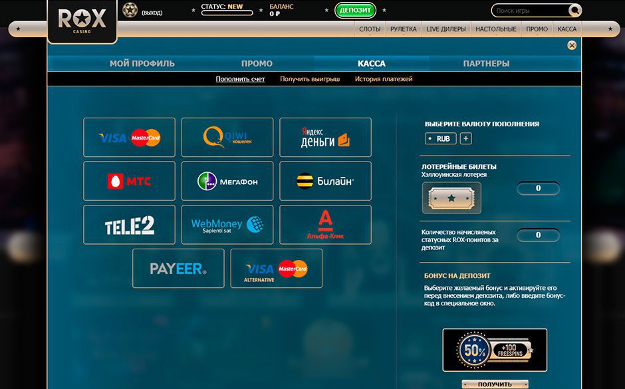This screenshot has height=389, width=625.
Task: Open the Касса menu in top navigation
Action: pos(566,29)
